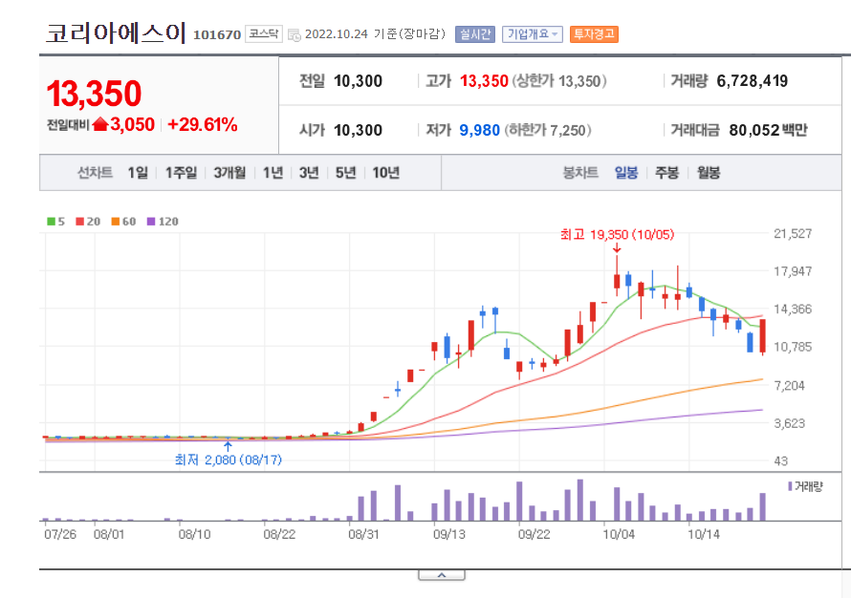This screenshot has width=851, height=598.
Task: Click the current price 13,350 in large red
Action: tap(94, 94)
